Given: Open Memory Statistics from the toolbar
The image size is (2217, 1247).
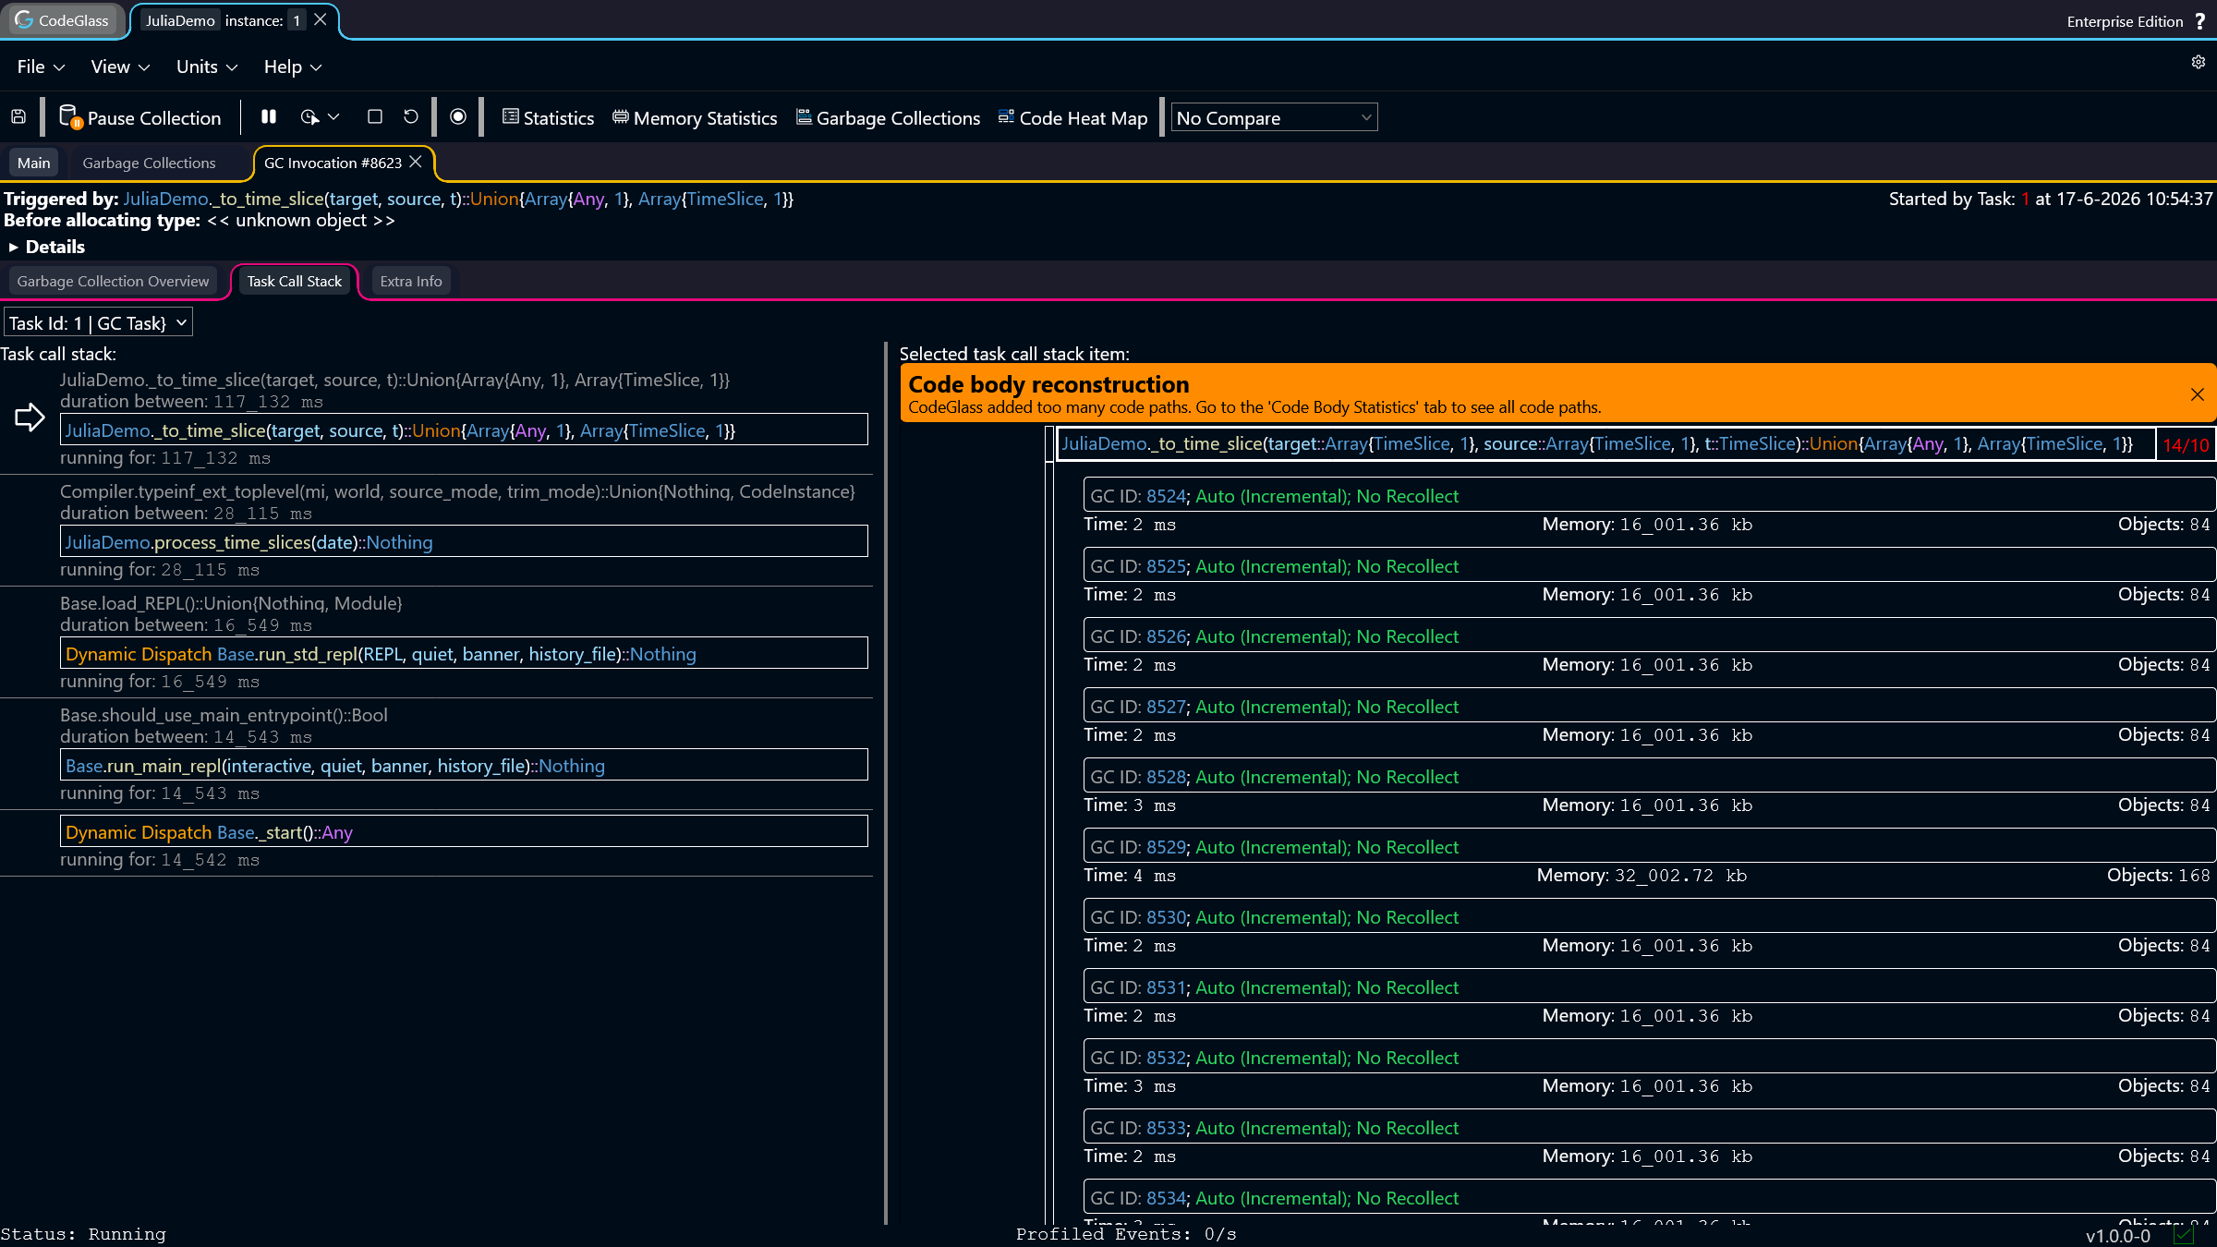Looking at the screenshot, I should coord(695,118).
